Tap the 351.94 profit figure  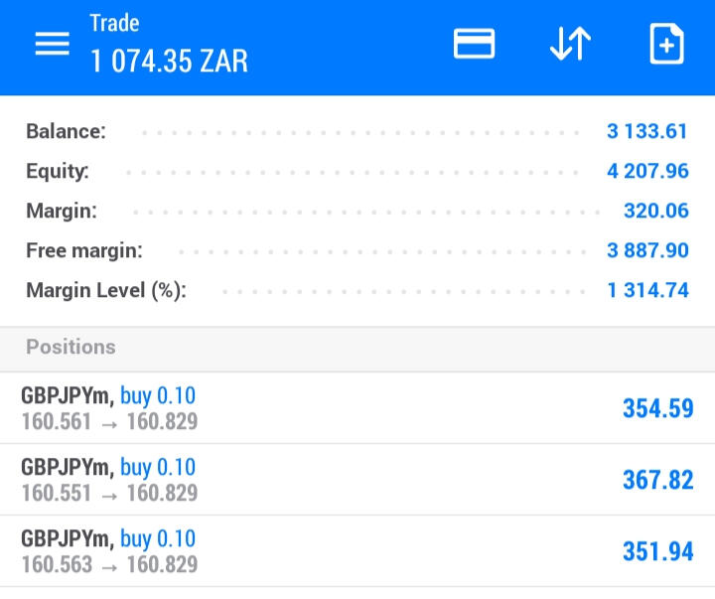pyautogui.click(x=657, y=551)
